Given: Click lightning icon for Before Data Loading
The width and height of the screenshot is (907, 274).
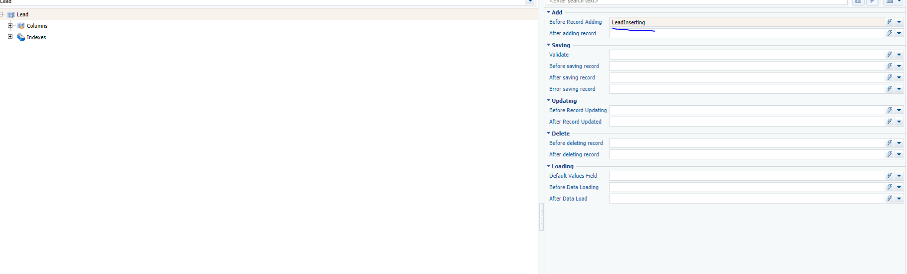Looking at the screenshot, I should [890, 187].
